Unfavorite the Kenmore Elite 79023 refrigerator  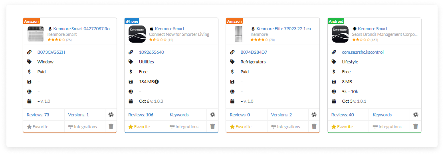(240, 127)
